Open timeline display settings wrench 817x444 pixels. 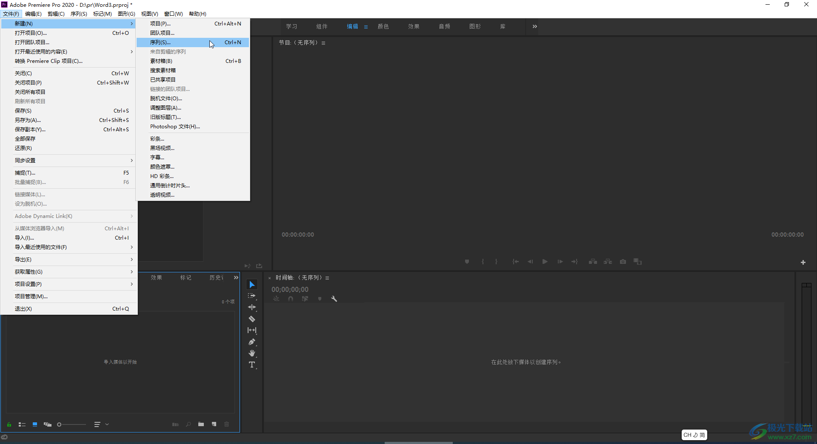point(334,299)
